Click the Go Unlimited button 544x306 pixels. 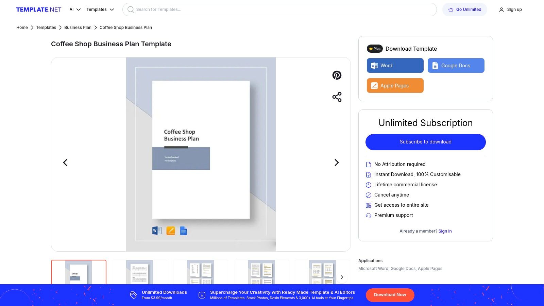(464, 10)
